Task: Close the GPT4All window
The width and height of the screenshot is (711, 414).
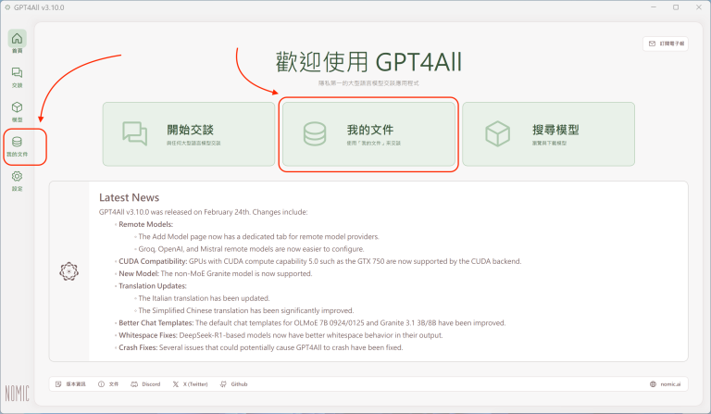Action: (698, 7)
